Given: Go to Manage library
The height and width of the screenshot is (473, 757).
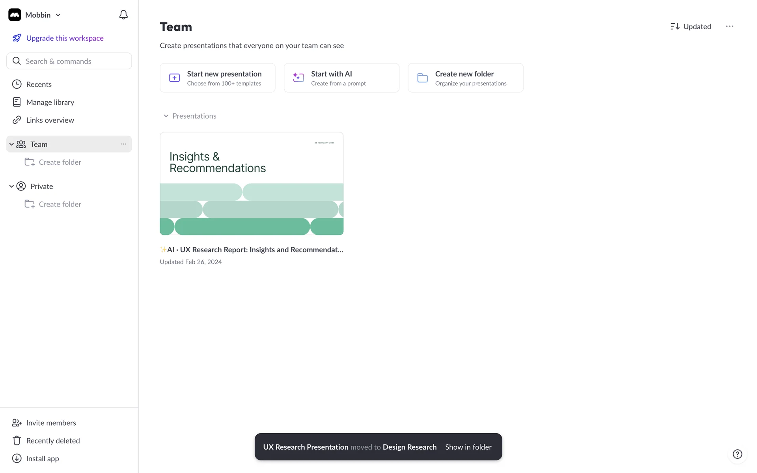Looking at the screenshot, I should point(50,102).
